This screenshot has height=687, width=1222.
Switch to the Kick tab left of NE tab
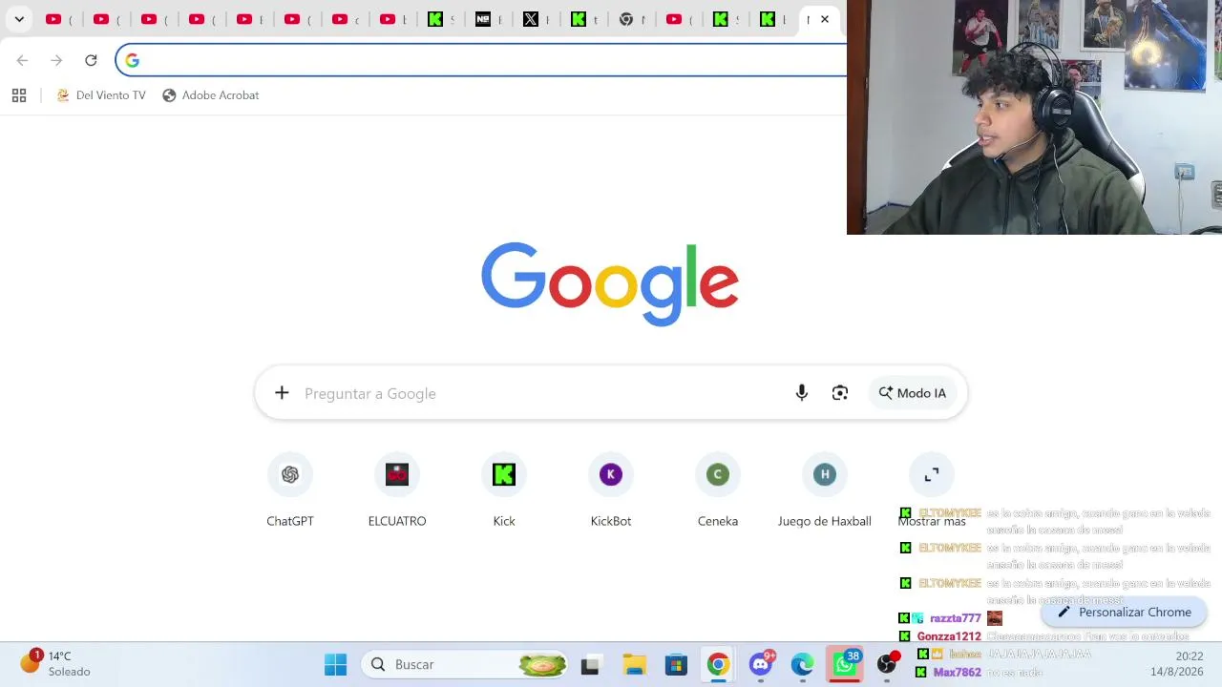point(442,19)
